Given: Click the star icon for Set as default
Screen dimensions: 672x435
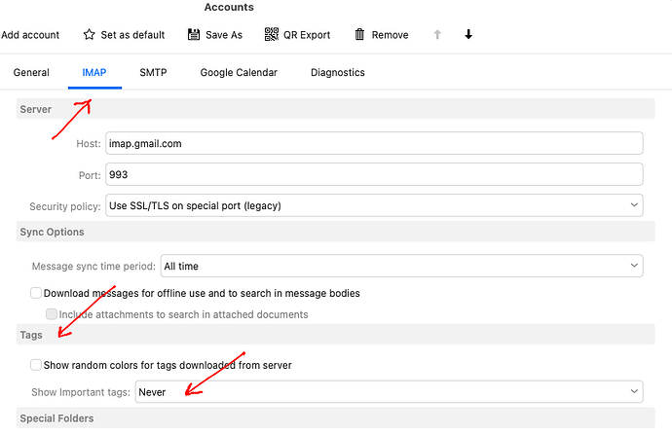Looking at the screenshot, I should pyautogui.click(x=91, y=35).
